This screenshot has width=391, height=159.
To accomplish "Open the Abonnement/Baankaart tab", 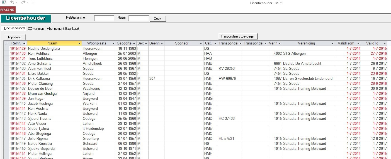I will pyautogui.click(x=63, y=28).
